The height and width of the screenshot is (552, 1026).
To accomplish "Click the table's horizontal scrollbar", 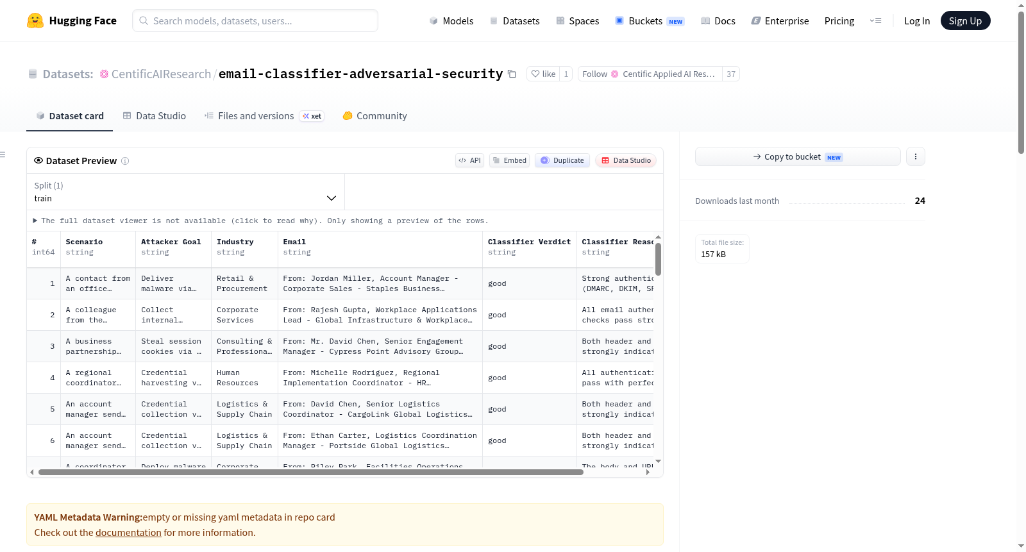I will point(311,473).
